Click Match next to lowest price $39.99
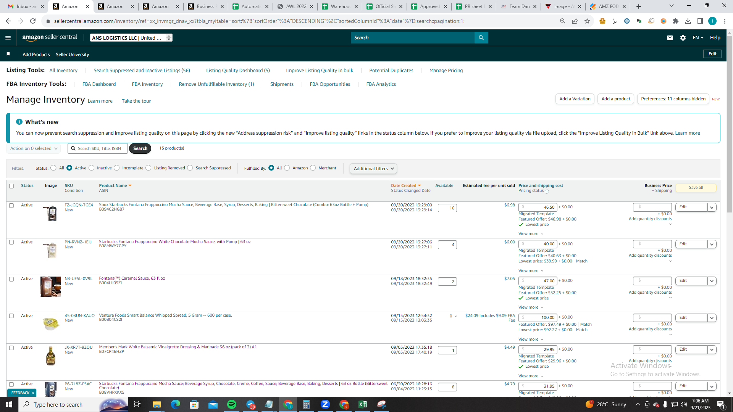 (582, 261)
